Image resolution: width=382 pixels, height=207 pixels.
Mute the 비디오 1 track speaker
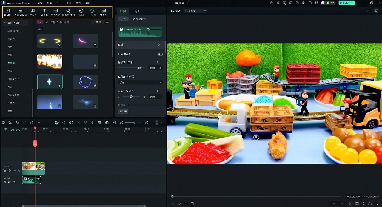pos(9,171)
